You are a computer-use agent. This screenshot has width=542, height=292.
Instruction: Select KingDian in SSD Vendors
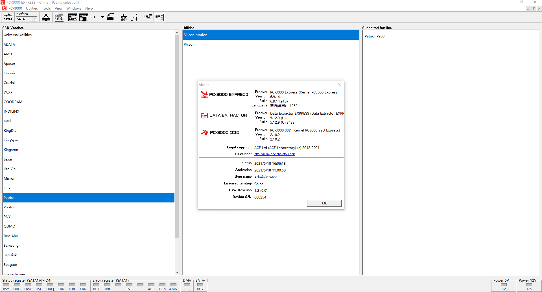89,131
